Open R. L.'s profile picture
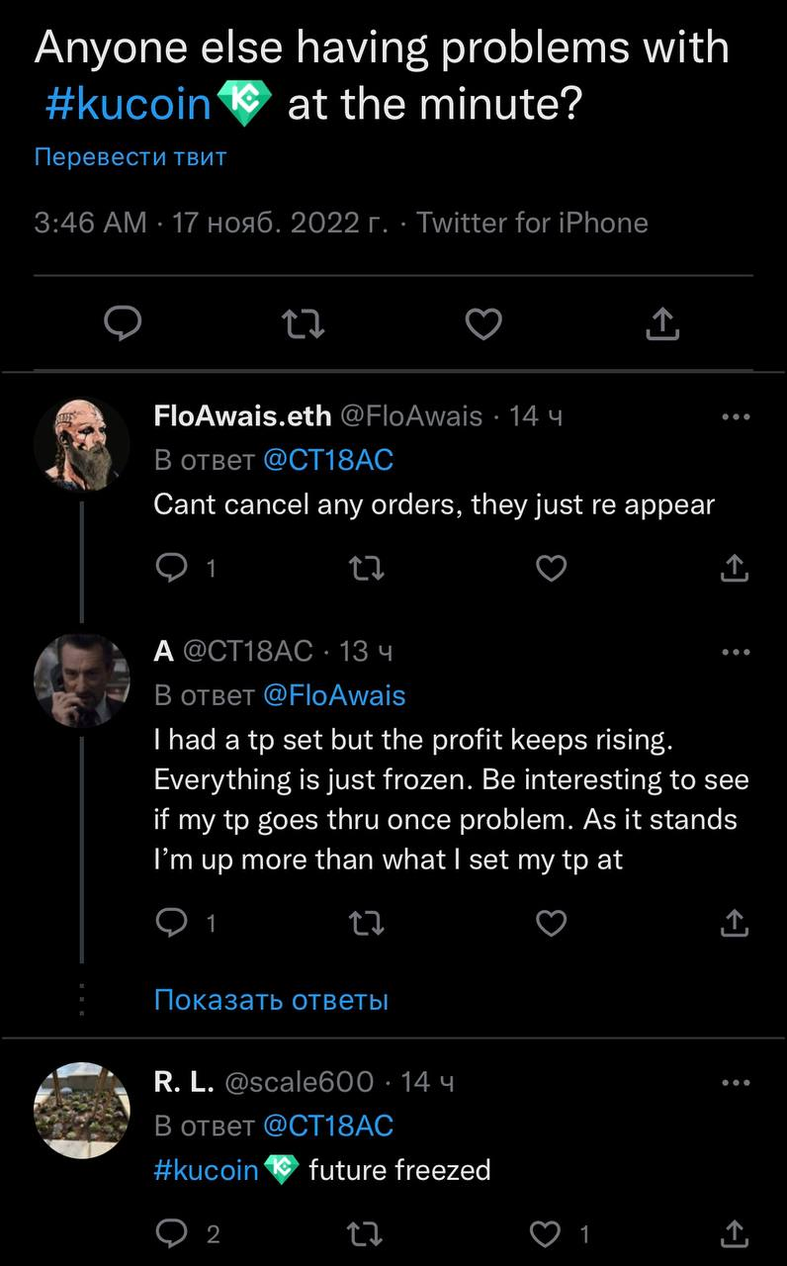 point(82,1111)
